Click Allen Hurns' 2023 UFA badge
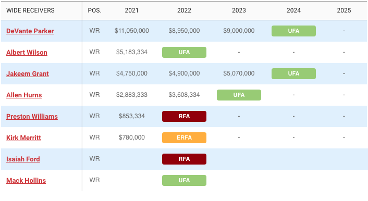The height and width of the screenshot is (201, 368). pyautogui.click(x=239, y=95)
